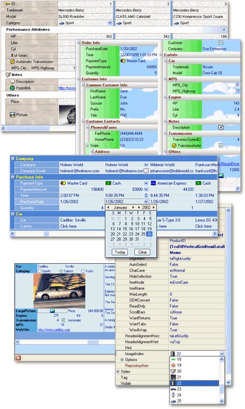Select image item 25 with blue car icon
Image resolution: width=245 pixels, height=409 pixels.
[x=194, y=401]
